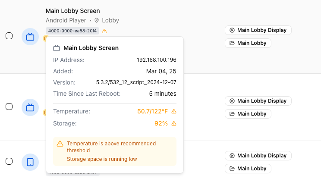Screen dimensions: 321x182
Task: Click the TV icon in the popup header
Action: [x=57, y=48]
